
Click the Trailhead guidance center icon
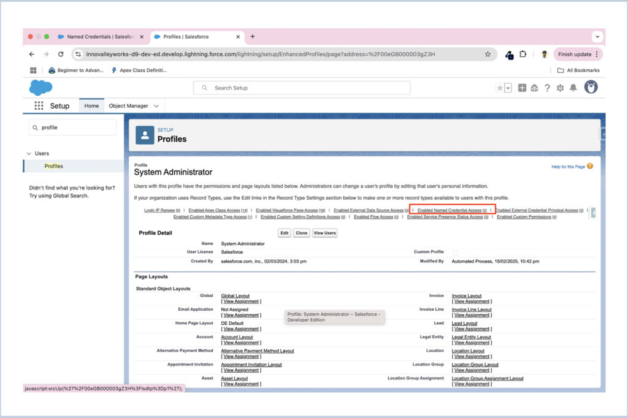point(534,88)
